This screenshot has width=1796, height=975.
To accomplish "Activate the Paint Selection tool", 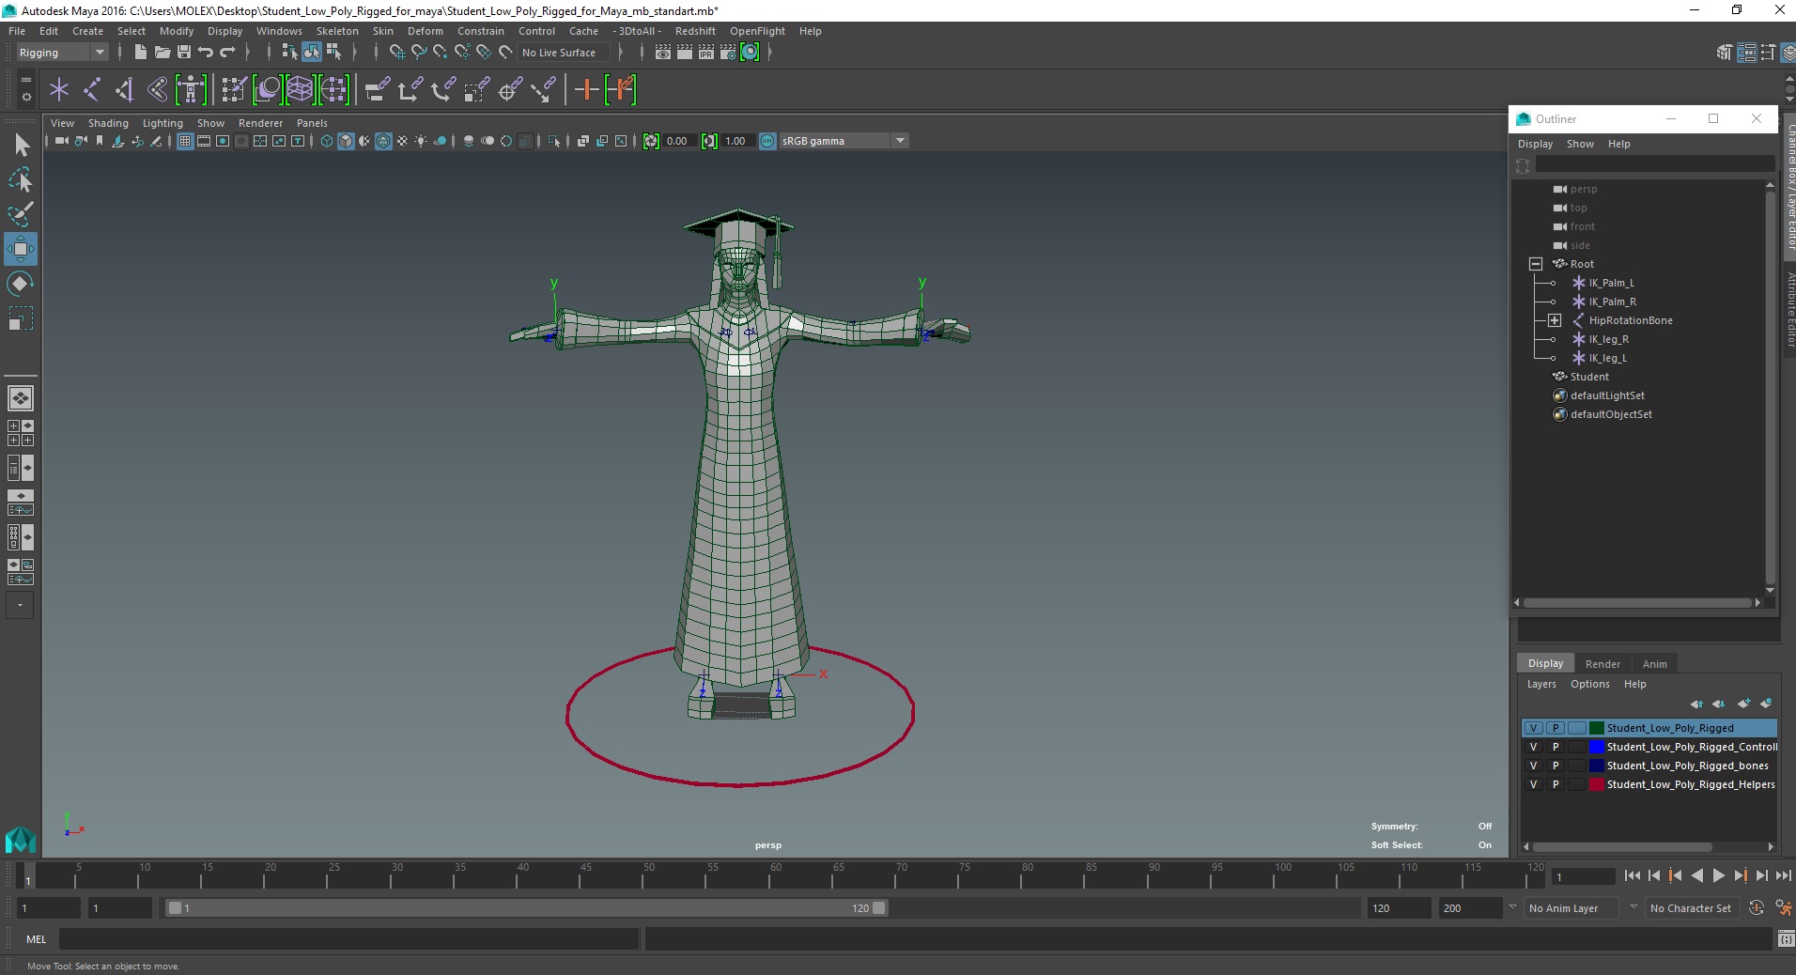I will pos(22,214).
